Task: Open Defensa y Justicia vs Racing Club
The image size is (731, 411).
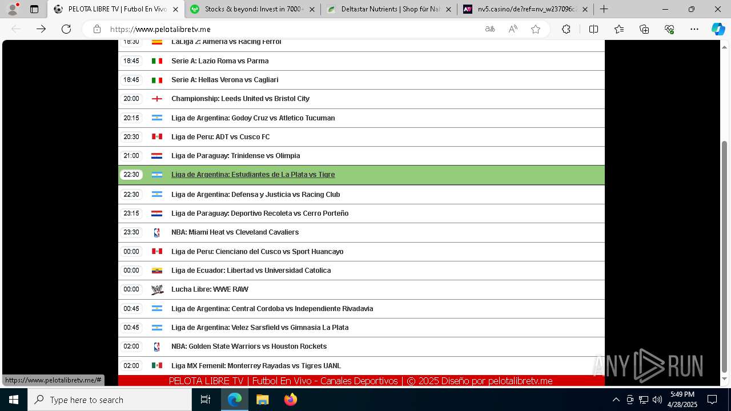Action: pos(256,195)
